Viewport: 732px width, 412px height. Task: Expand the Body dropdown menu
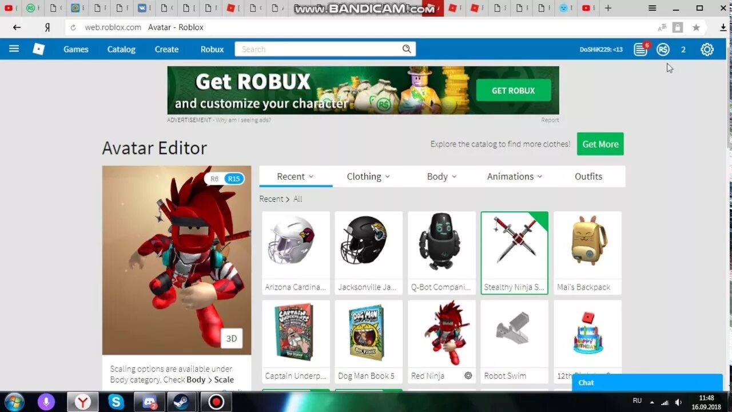(441, 176)
